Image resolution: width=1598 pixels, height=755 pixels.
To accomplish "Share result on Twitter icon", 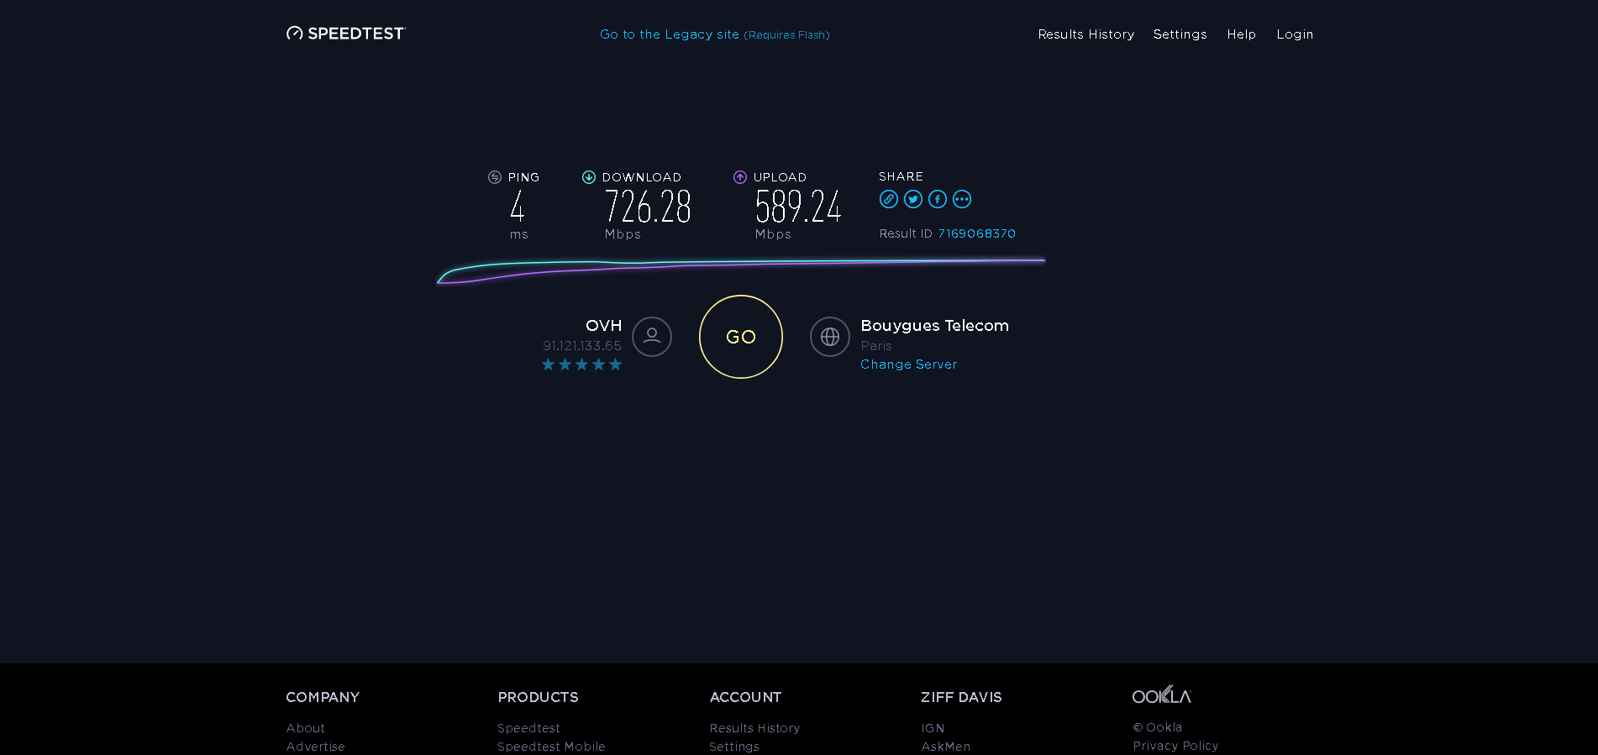I will (x=913, y=199).
